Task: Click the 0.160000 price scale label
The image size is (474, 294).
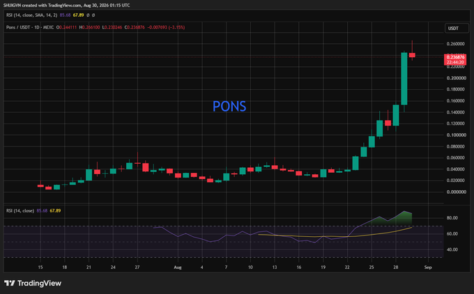Action: coord(457,100)
